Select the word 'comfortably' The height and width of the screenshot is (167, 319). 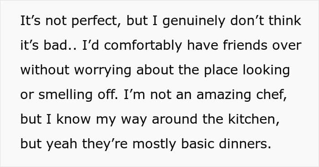pyautogui.click(x=143, y=46)
